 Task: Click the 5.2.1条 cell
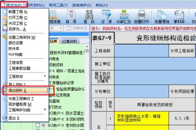click(182, 118)
